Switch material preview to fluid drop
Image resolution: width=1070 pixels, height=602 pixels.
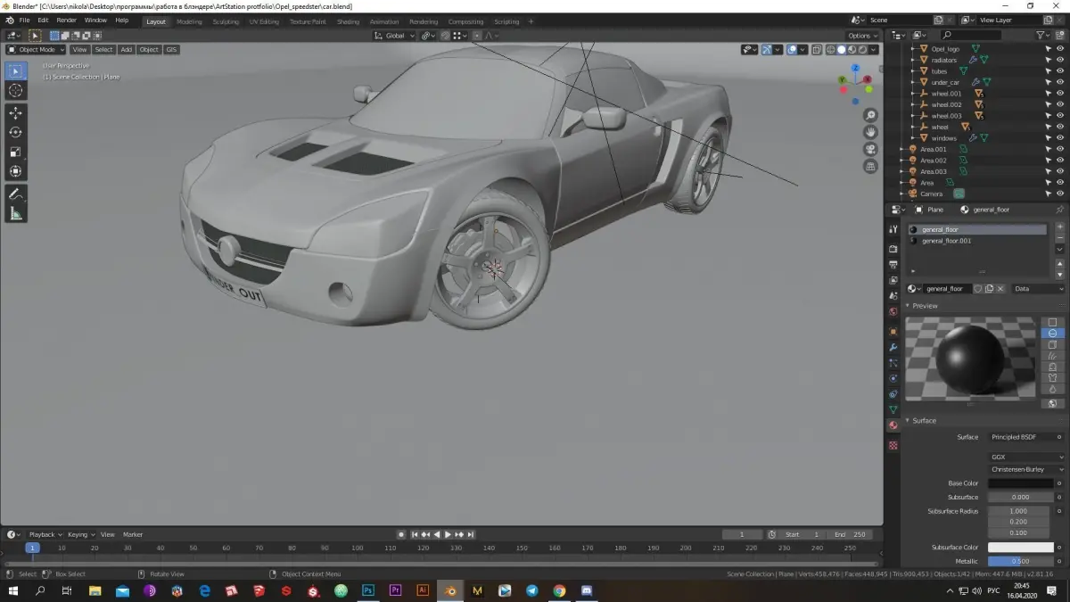(1052, 389)
